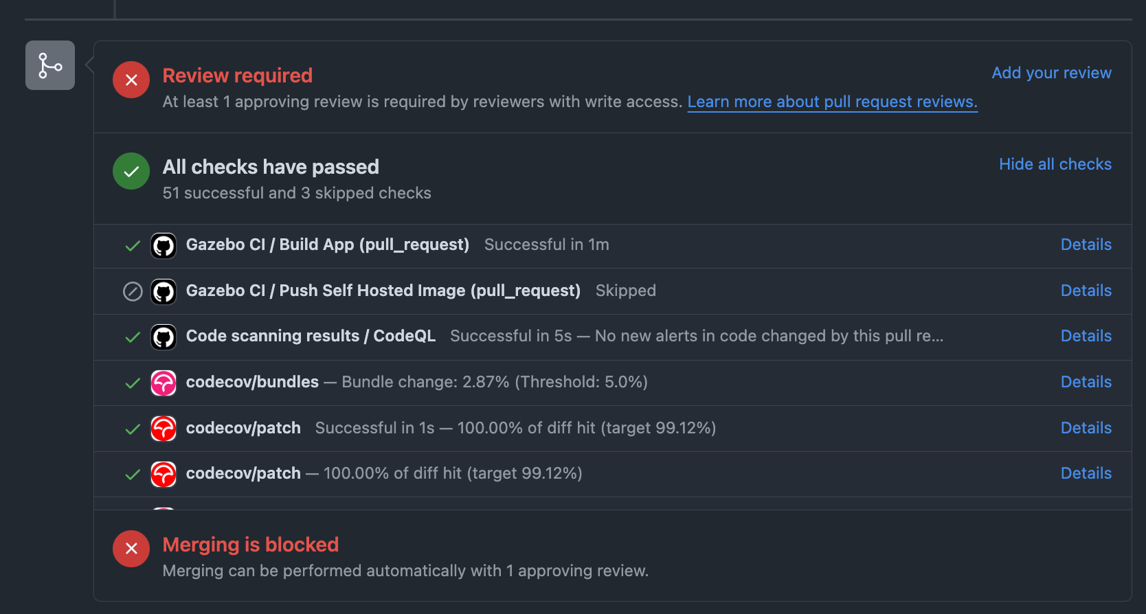This screenshot has height=614, width=1146.
Task: Click the Codecov icon beside second codecov/patch check
Action: tap(163, 474)
